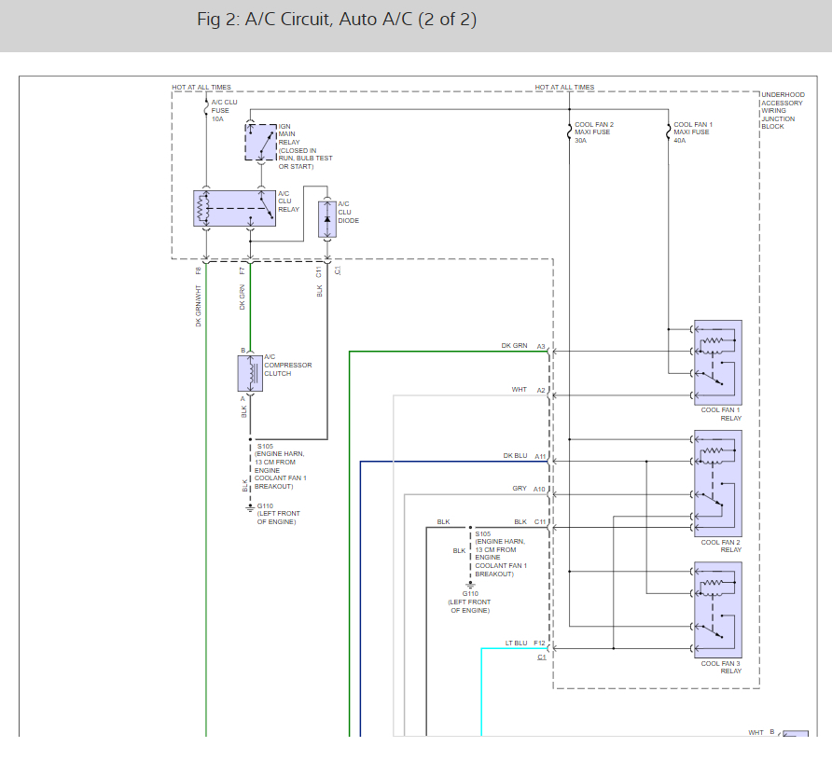Click the A/C CLU relay symbol
Screen dimensions: 832x761
click(236, 208)
